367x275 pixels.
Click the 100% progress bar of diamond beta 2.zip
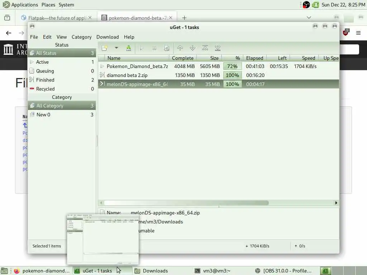(x=232, y=75)
